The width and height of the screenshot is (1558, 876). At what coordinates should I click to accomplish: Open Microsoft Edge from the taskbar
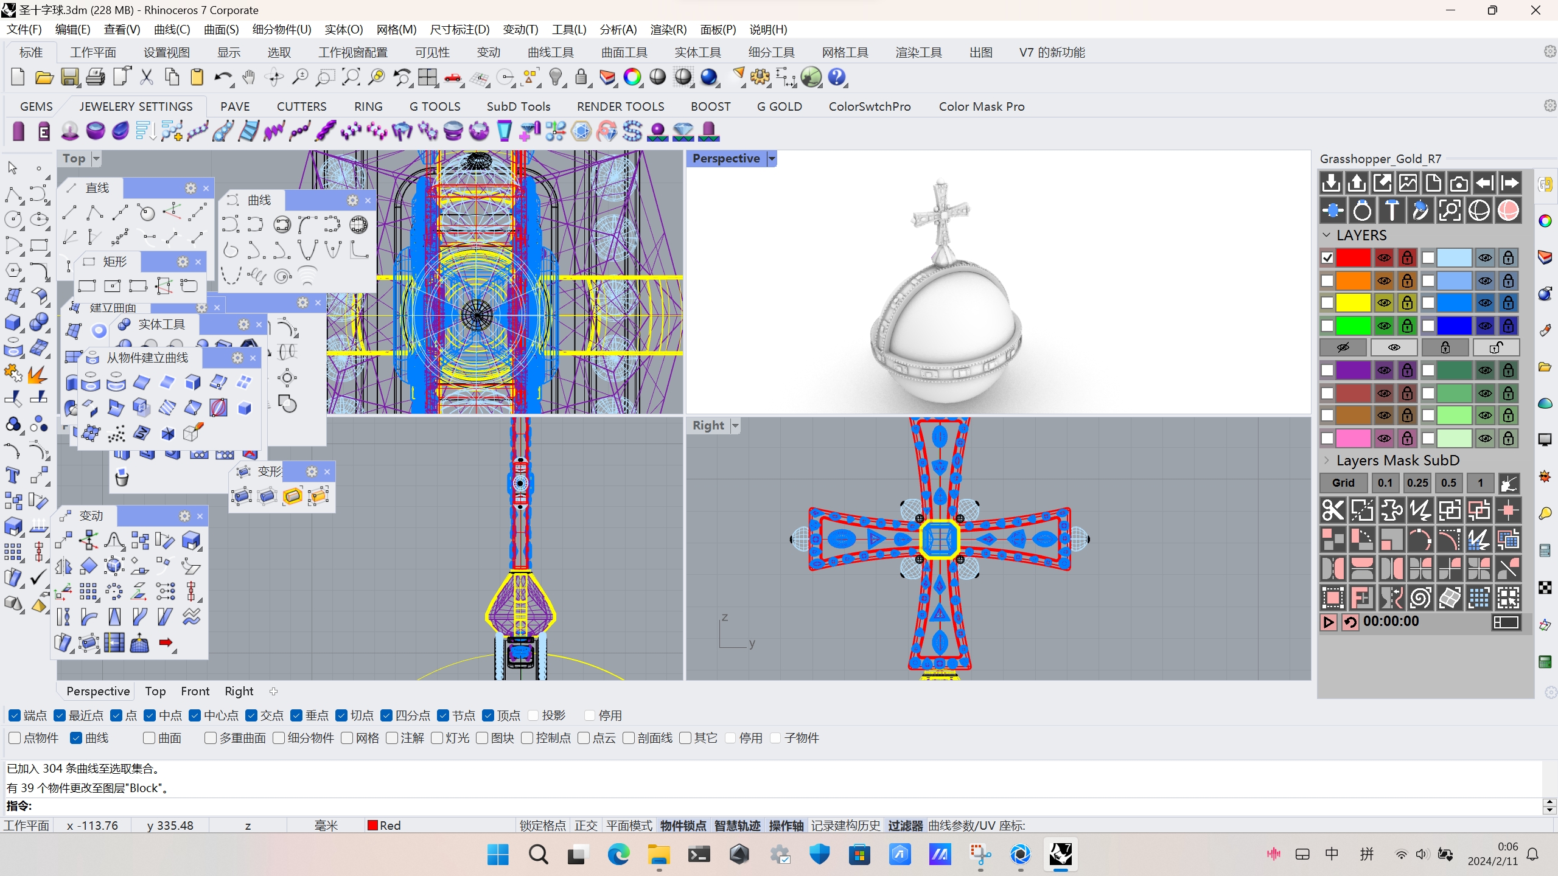[x=618, y=855]
